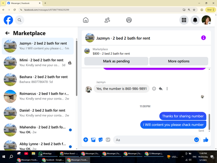This screenshot has height=163, width=217.
Task: Open a new browser tab
Action: [45, 3]
